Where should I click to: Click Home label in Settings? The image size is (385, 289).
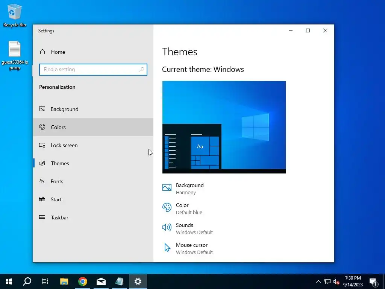pos(58,52)
